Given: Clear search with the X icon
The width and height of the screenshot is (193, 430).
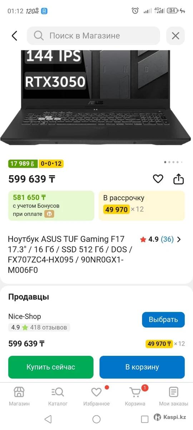Looking at the screenshot, I should [175, 36].
